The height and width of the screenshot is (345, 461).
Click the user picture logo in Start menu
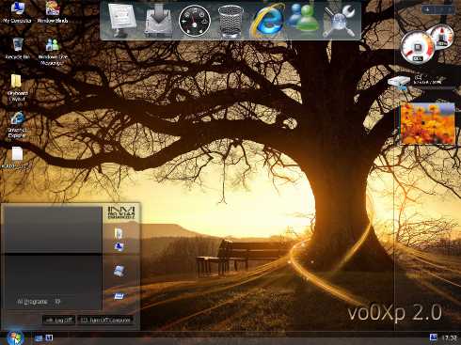coord(121,212)
